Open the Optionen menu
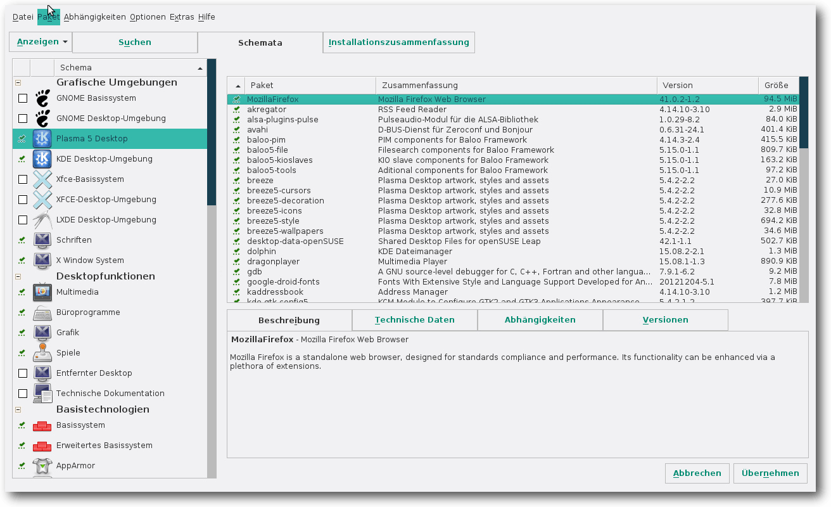Screen dimensions: 831x507 coord(148,17)
